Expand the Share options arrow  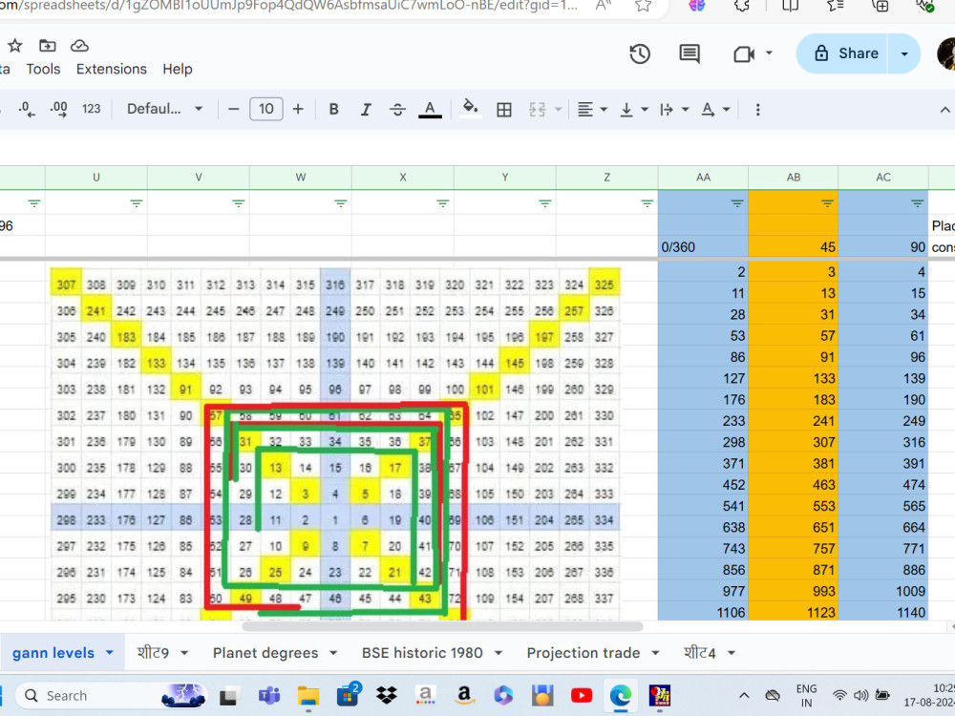[904, 53]
